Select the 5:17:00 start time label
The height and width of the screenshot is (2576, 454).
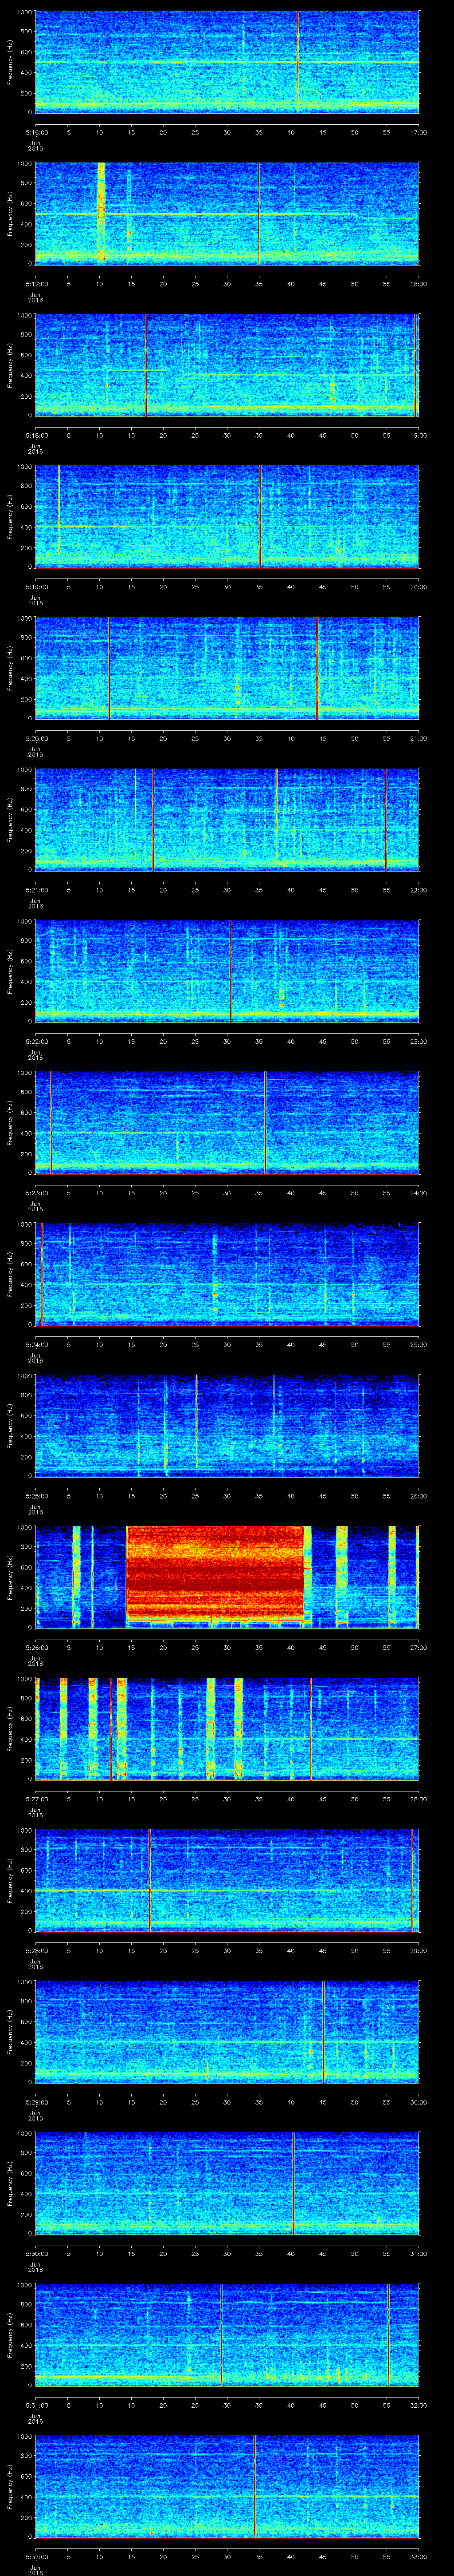tap(36, 284)
